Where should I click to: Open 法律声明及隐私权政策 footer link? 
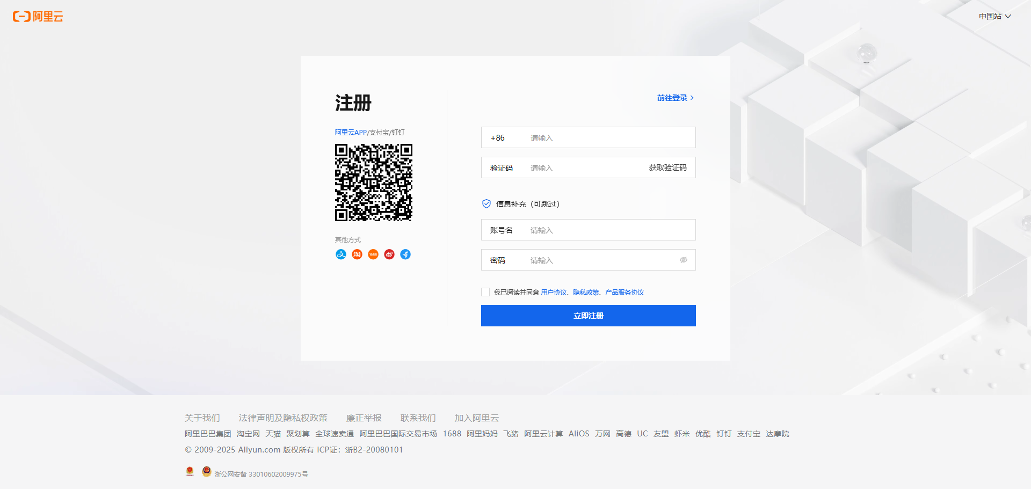[x=283, y=418]
